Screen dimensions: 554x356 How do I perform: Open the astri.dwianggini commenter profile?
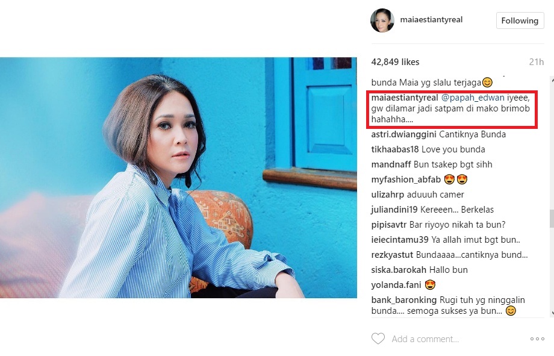[x=403, y=134]
